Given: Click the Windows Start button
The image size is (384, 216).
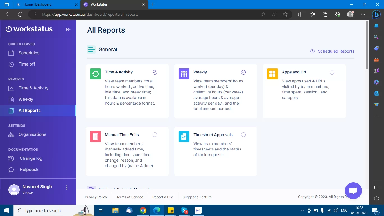Looking at the screenshot, I should click(6, 210).
